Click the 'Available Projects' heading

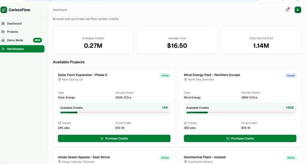point(69,62)
